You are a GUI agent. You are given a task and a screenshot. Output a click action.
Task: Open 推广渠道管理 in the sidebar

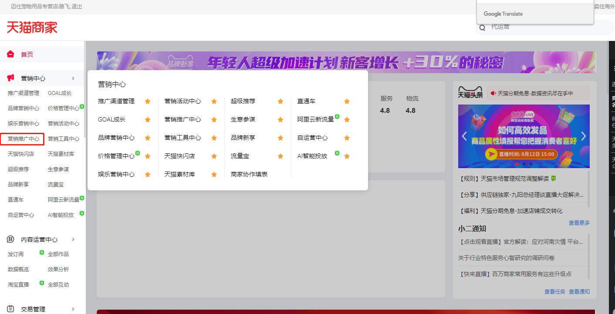tap(24, 93)
